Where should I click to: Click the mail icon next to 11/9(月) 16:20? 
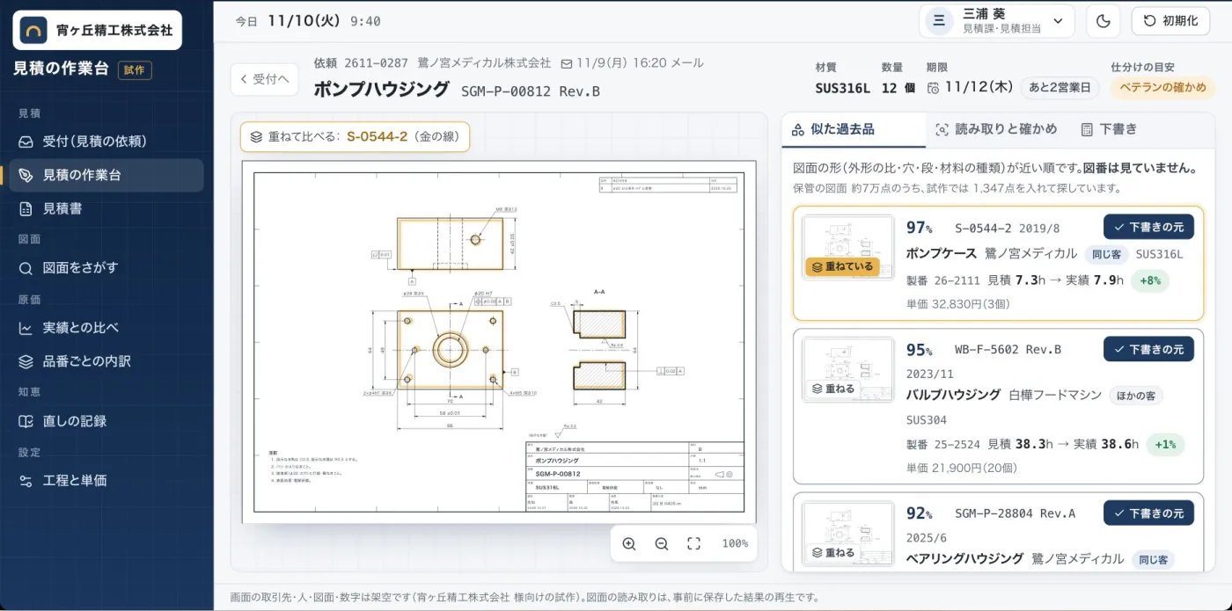567,64
